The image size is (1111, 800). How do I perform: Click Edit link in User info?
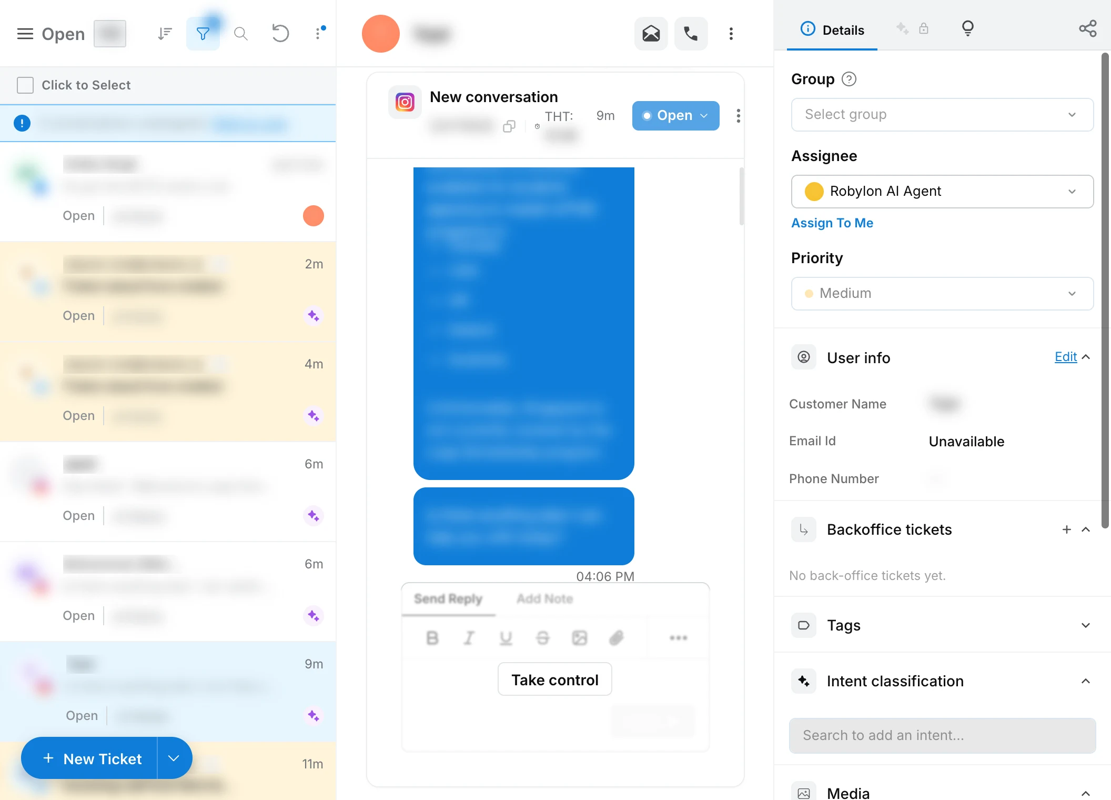pyautogui.click(x=1065, y=357)
